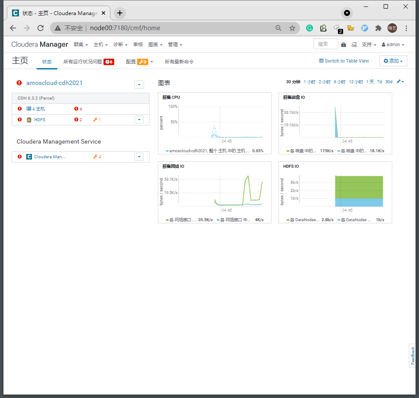Open the 主机 menu
Image resolution: width=419 pixels, height=398 pixels.
[100, 45]
